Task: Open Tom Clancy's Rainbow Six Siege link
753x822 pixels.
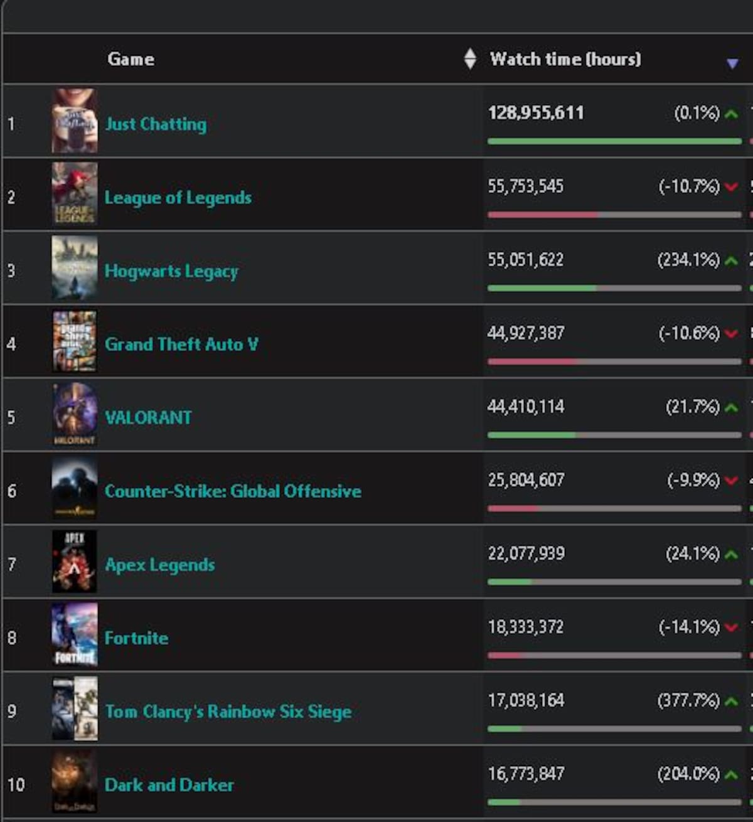Action: pos(228,712)
